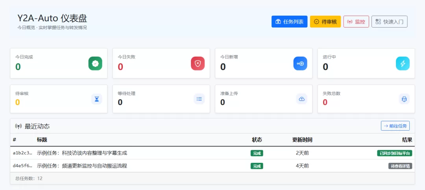This screenshot has height=190, width=425.
Task: Click the cloud upload icon in 准备上传 card
Action: click(x=302, y=99)
